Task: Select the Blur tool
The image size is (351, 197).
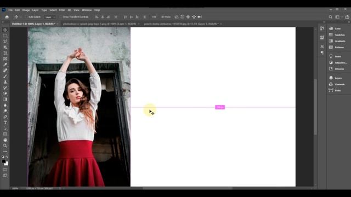Action: tap(5, 105)
